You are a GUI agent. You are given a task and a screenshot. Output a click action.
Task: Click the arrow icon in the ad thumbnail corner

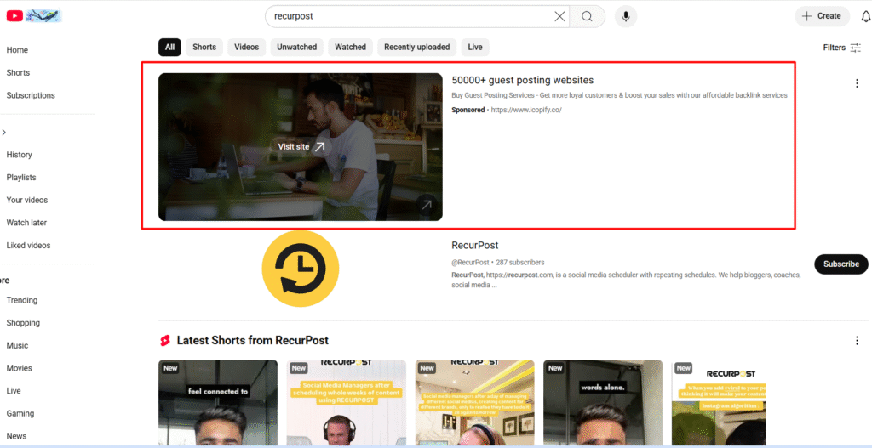[427, 205]
